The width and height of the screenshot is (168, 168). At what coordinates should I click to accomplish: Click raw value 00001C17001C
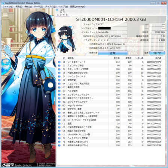(x=154, y=109)
